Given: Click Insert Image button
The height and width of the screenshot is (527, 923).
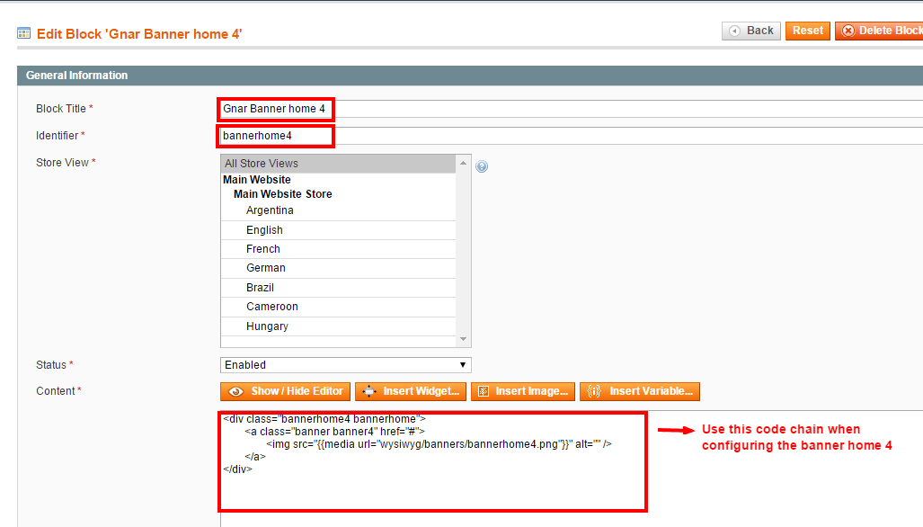Looking at the screenshot, I should click(x=523, y=391).
